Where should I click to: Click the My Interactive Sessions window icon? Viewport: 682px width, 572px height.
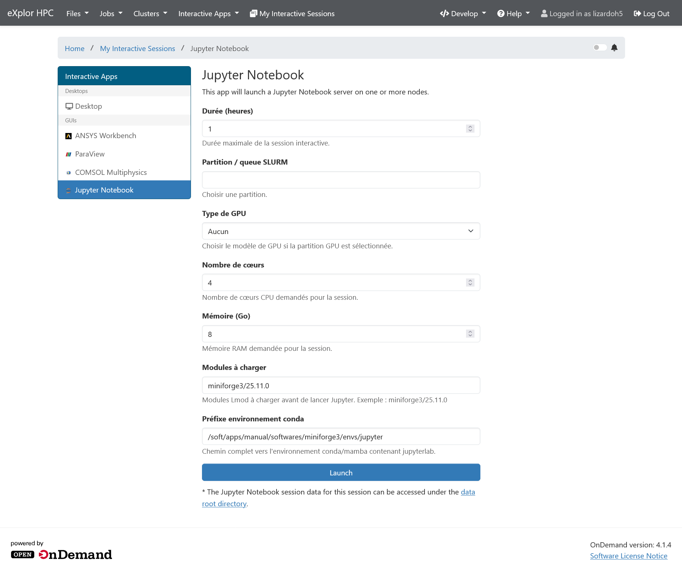point(253,14)
